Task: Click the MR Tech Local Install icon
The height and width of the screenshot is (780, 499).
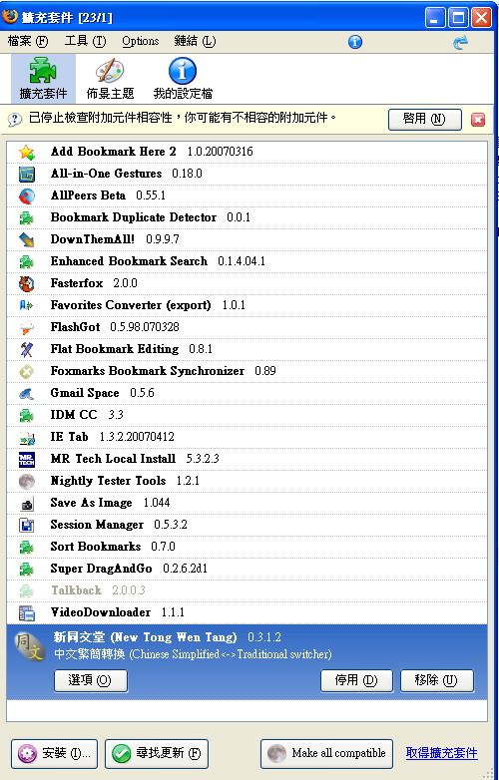Action: point(27,459)
